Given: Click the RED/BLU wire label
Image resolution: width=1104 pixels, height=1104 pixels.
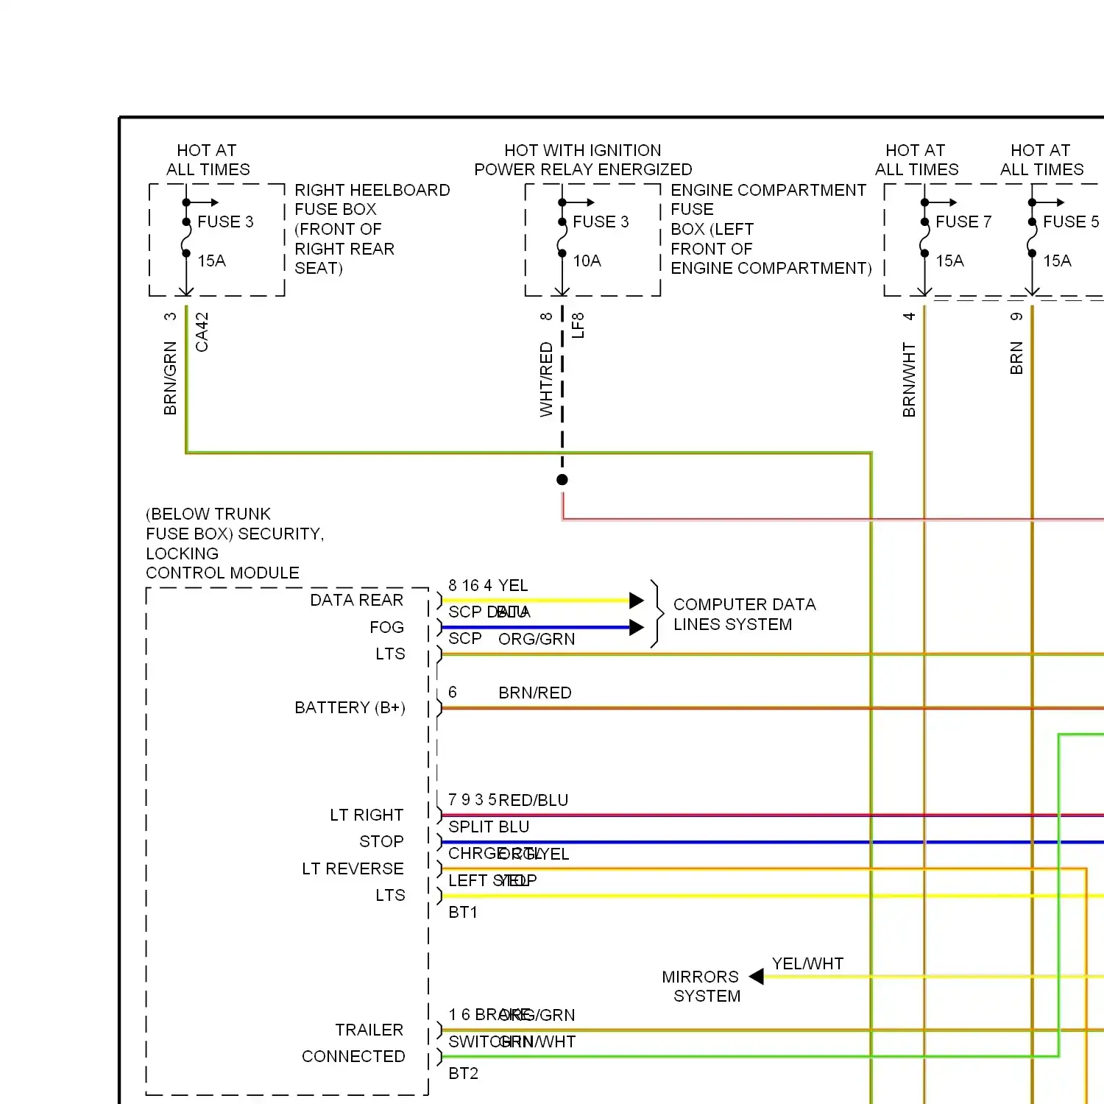Looking at the screenshot, I should [x=533, y=800].
